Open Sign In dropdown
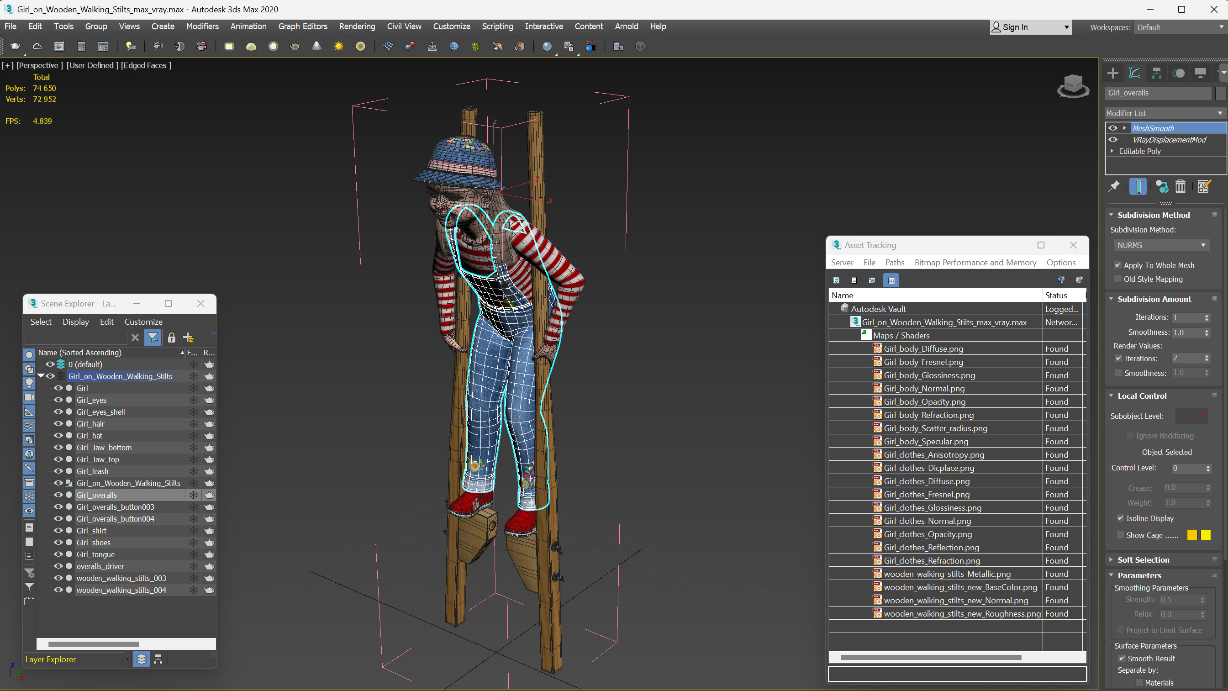The height and width of the screenshot is (691, 1228). click(1031, 27)
